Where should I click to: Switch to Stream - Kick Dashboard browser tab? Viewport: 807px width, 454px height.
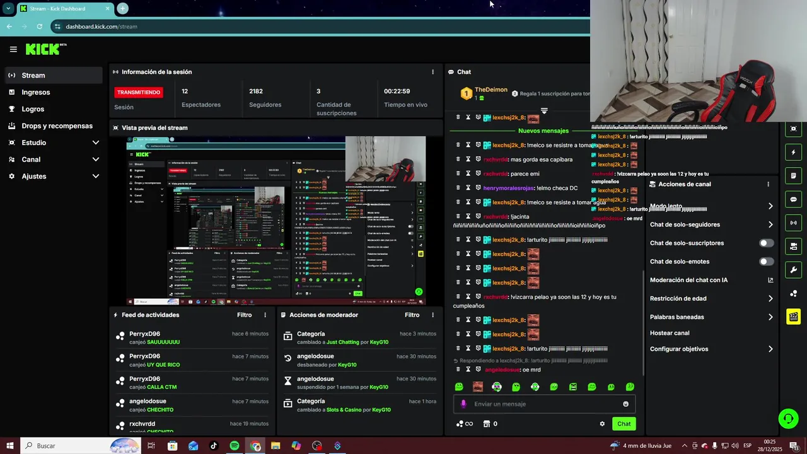[64, 8]
